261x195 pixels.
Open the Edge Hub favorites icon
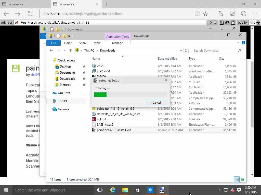click(x=221, y=14)
